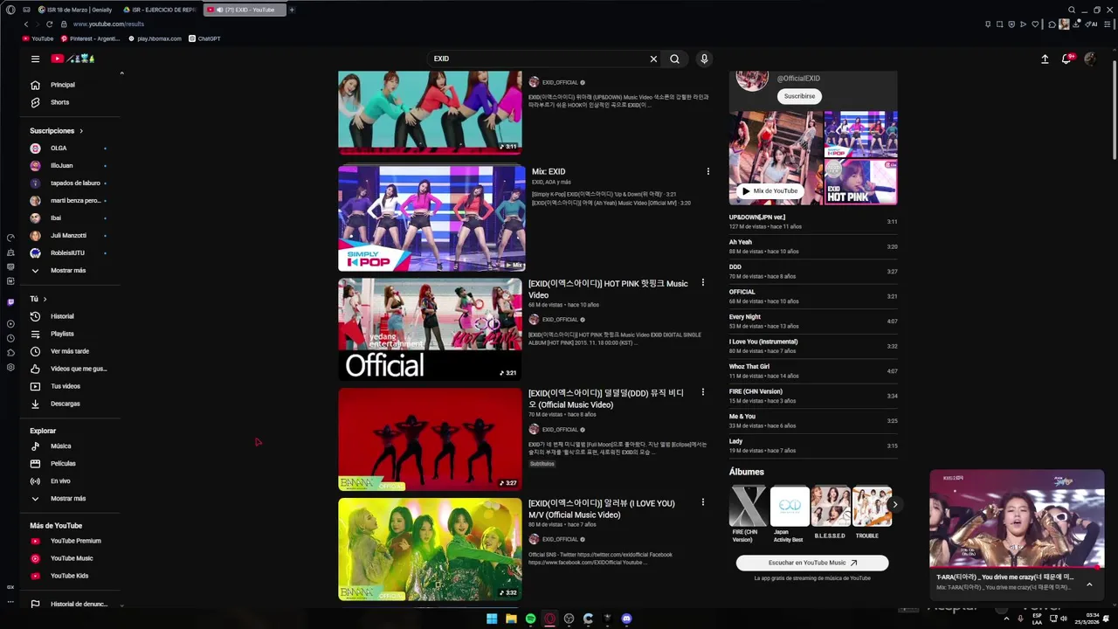
Task: Expand the Suscripciones section
Action: tap(57, 131)
